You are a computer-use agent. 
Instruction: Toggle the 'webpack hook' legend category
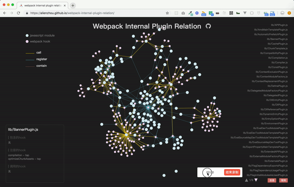[x=38, y=41]
